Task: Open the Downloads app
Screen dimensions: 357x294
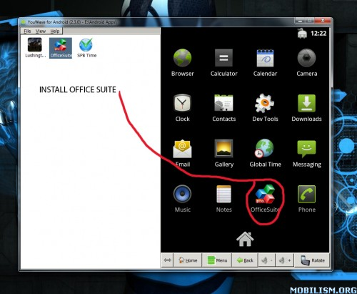Action: tap(306, 108)
